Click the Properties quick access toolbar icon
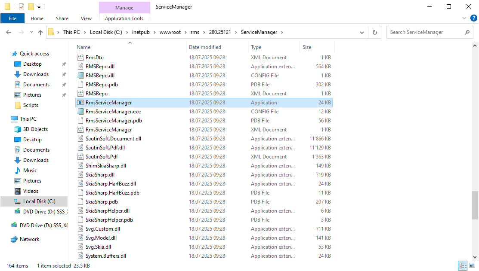The image size is (479, 271). point(22,7)
